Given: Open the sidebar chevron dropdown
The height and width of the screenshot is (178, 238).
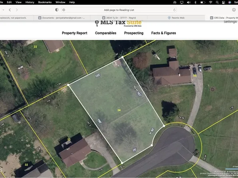Looking at the screenshot, I should pyautogui.click(x=3, y=10).
